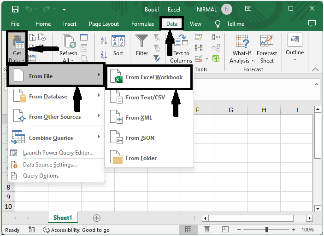Viewport: 324px width, 236px height.
Task: Click the Clear filter icon
Action: click(157, 37)
